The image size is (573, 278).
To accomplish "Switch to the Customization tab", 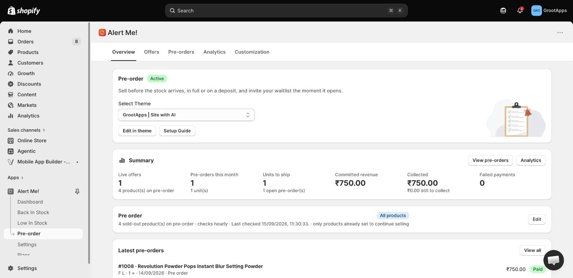I will point(252,52).
